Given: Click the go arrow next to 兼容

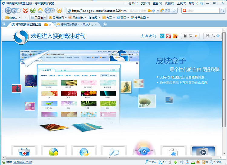Looking at the screenshot, I should tap(174, 11).
